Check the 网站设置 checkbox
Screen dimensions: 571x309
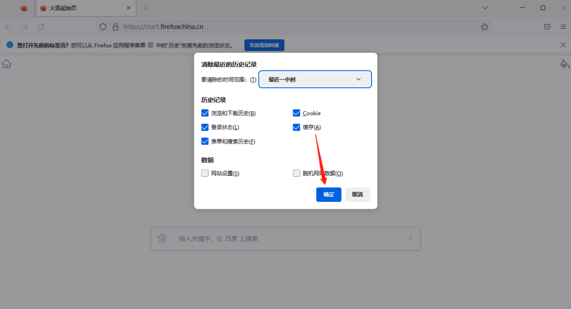205,173
